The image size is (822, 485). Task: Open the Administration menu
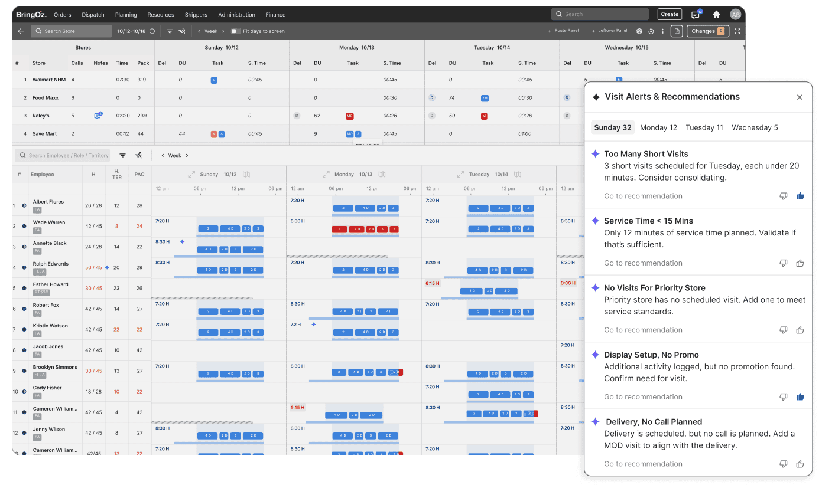coord(237,15)
